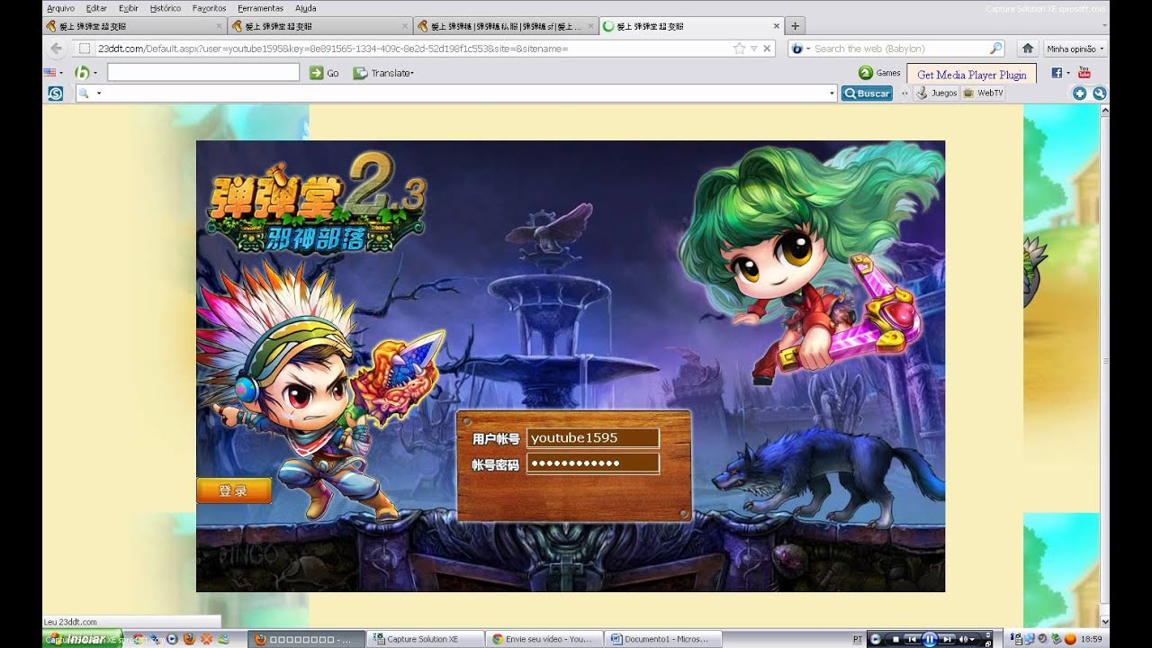Image resolution: width=1152 pixels, height=648 pixels.
Task: Pause playback in the mini player
Action: coord(930,639)
